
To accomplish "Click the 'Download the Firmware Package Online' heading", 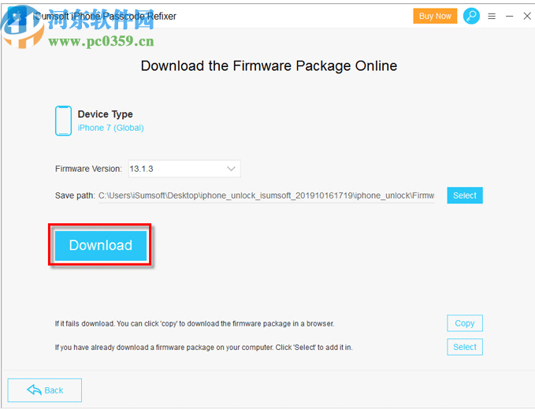I will pyautogui.click(x=269, y=65).
